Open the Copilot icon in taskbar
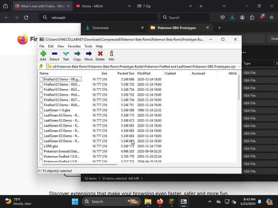This screenshot has width=278, height=208. (x=269, y=201)
